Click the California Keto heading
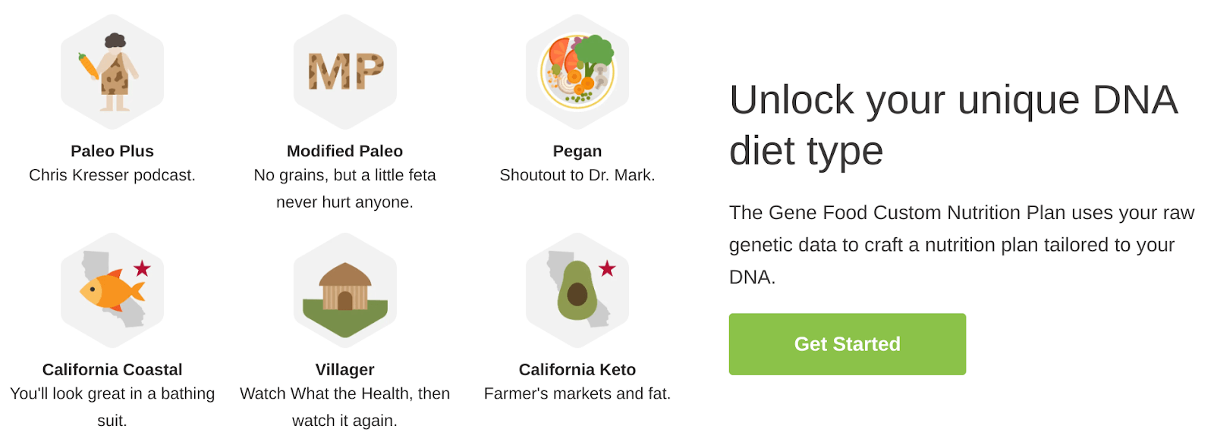Viewport: 1214px width, 448px height. 577,369
